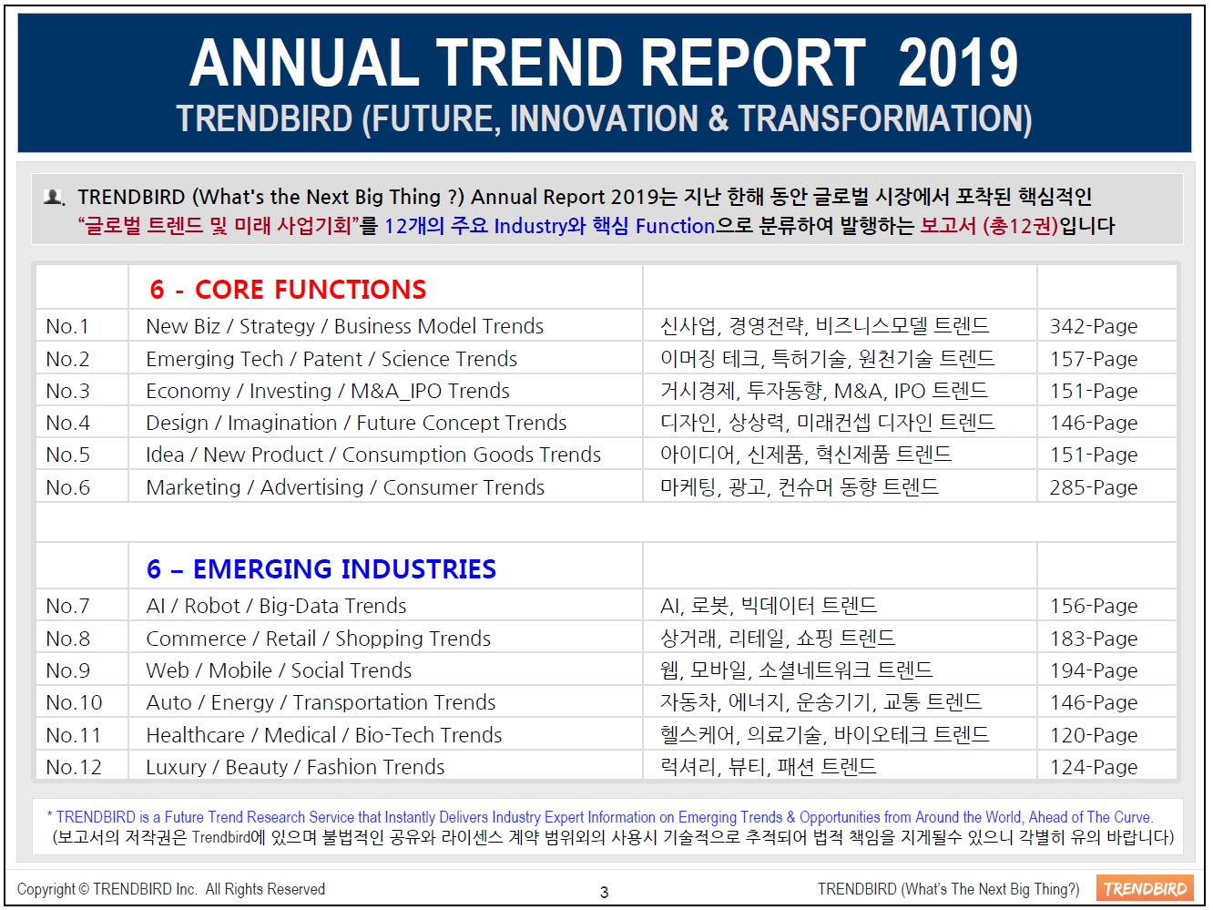
Task: Click "거시경제, 투자동향, M&A, IPO 트렌드"
Action: click(824, 391)
